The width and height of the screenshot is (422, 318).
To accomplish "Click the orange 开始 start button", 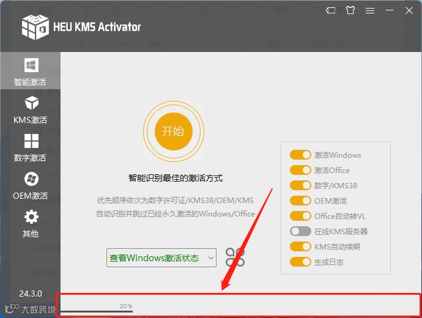I will (174, 131).
